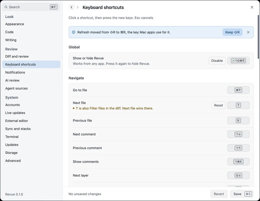The height and width of the screenshot is (201, 260).
Task: Go to Writing settings
Action: click(x=31, y=40)
